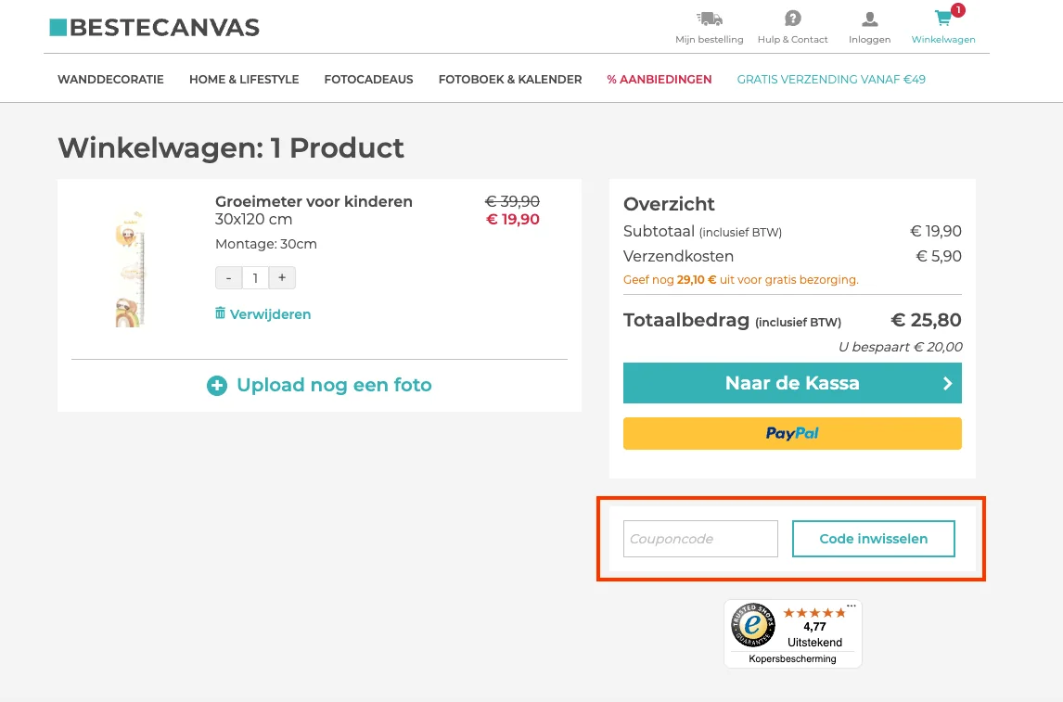Click inside the Couponcode input field
Image resolution: width=1063 pixels, height=702 pixels.
coord(700,539)
